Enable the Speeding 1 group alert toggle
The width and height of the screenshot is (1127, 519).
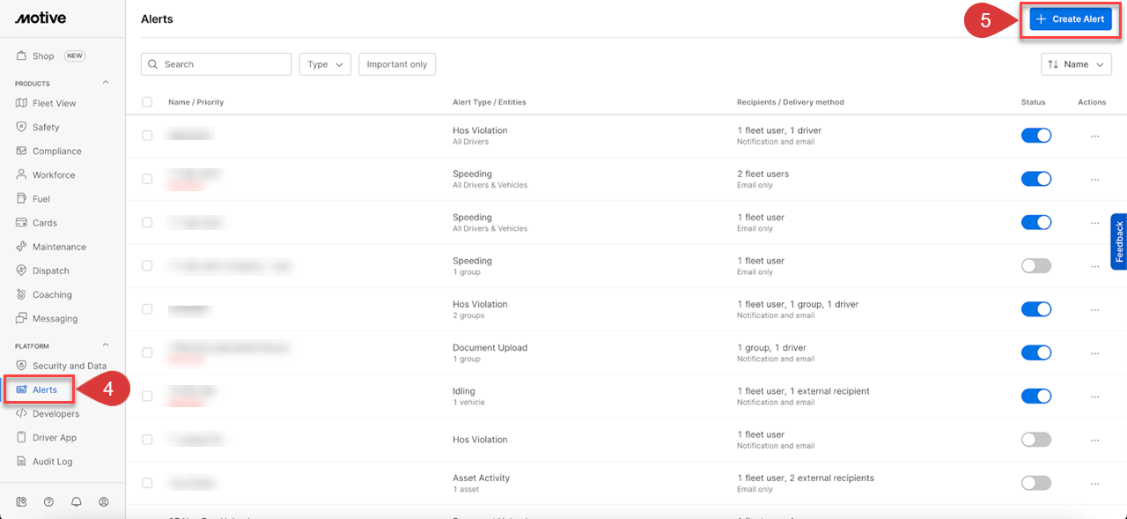pos(1036,266)
